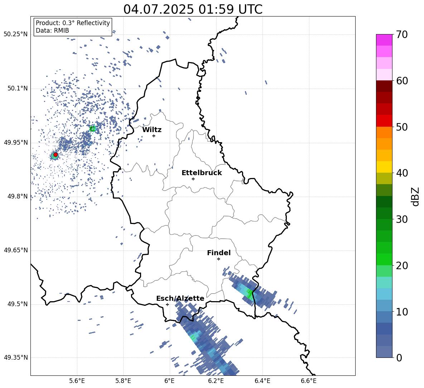424x388 pixels.
Task: Click the 50.1°N latitude label
Action: tap(18, 88)
